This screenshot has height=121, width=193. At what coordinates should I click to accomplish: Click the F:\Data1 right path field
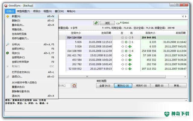[x=151, y=23]
